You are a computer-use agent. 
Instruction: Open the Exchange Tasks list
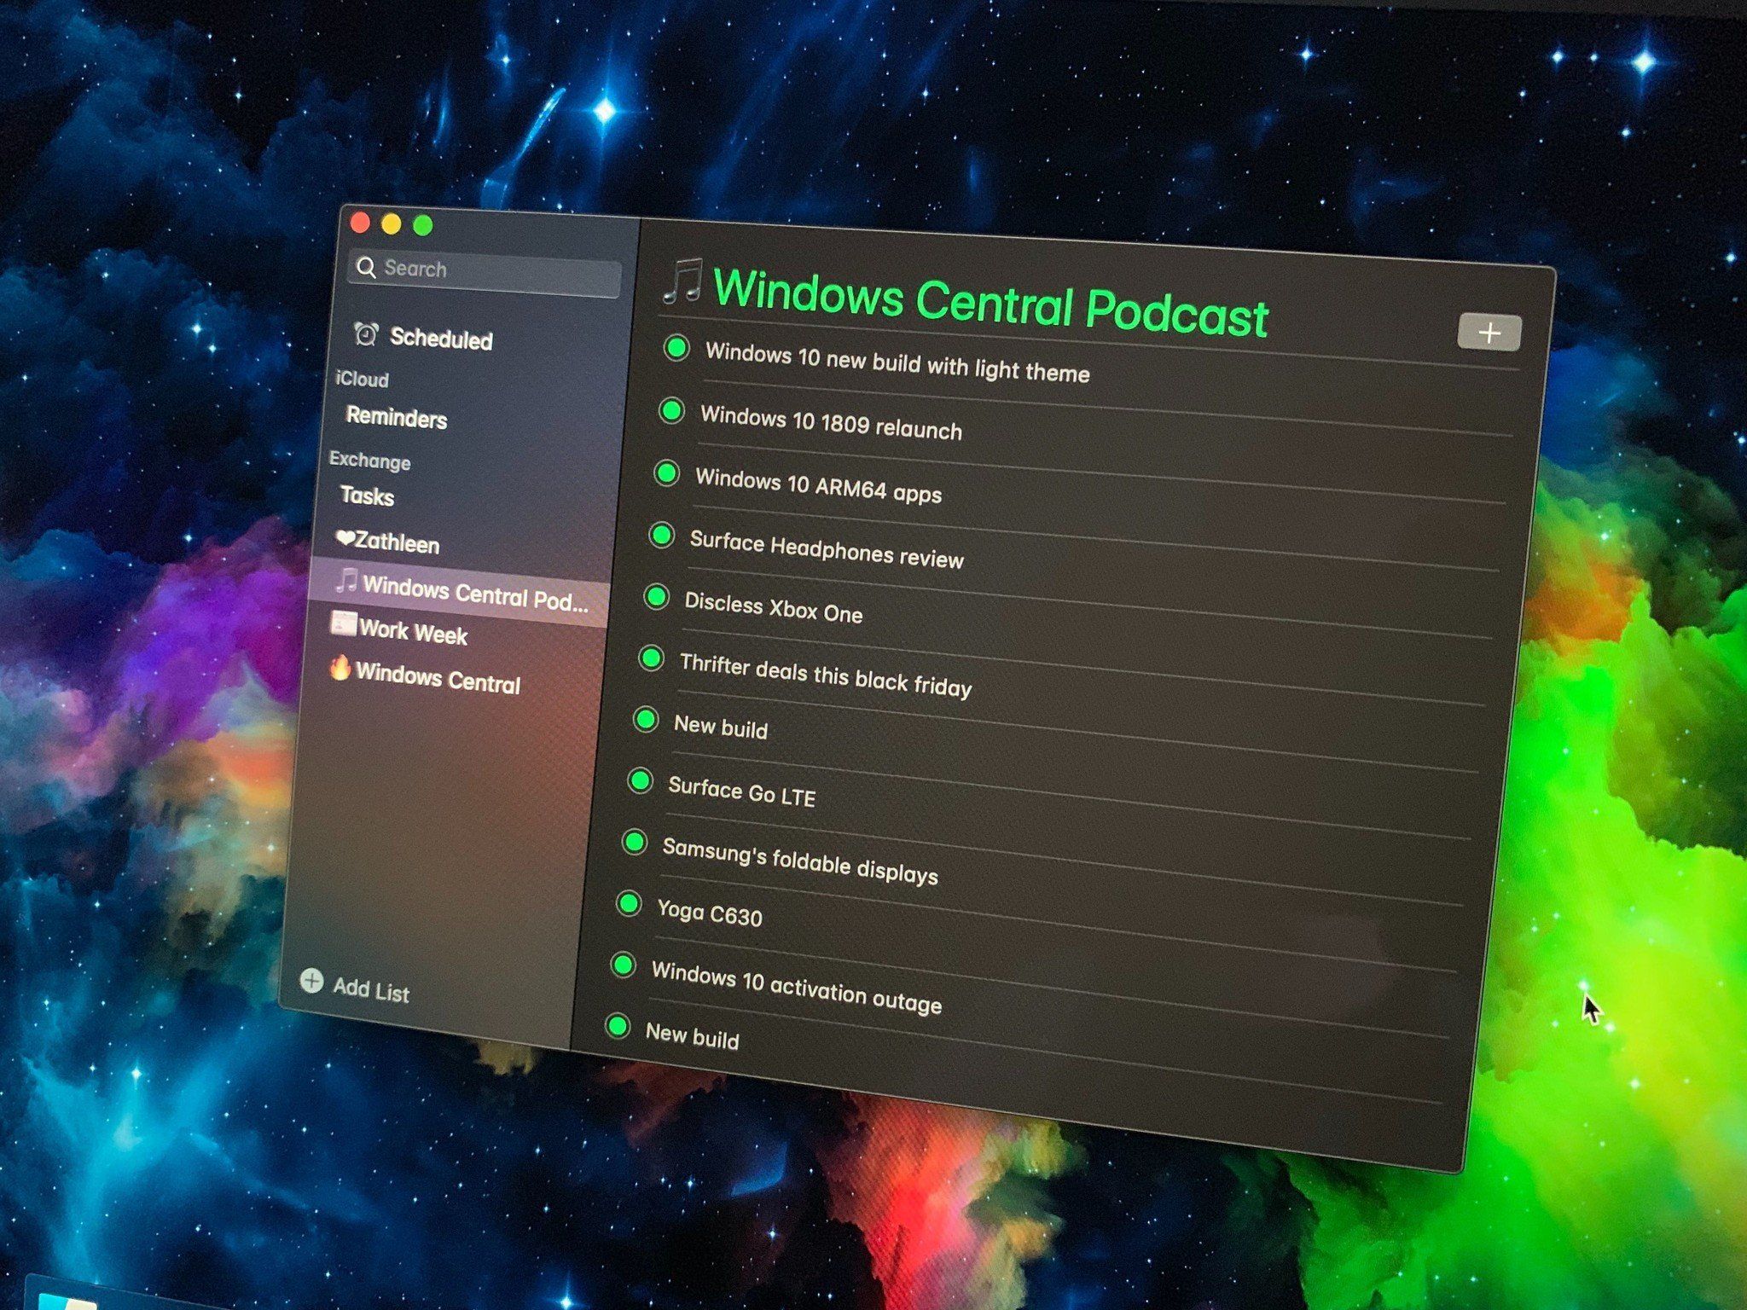click(368, 496)
